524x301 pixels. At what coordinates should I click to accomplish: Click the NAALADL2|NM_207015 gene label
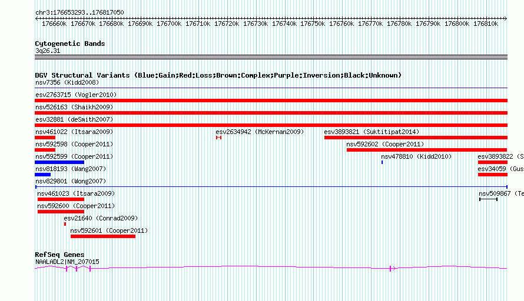67,262
